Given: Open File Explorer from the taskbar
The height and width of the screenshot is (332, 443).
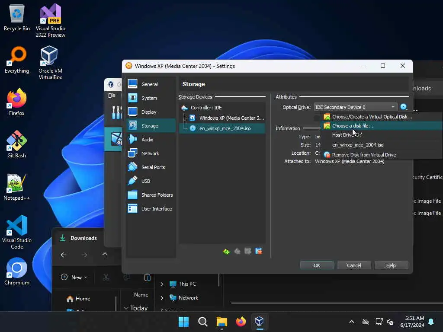Looking at the screenshot, I should 222,322.
